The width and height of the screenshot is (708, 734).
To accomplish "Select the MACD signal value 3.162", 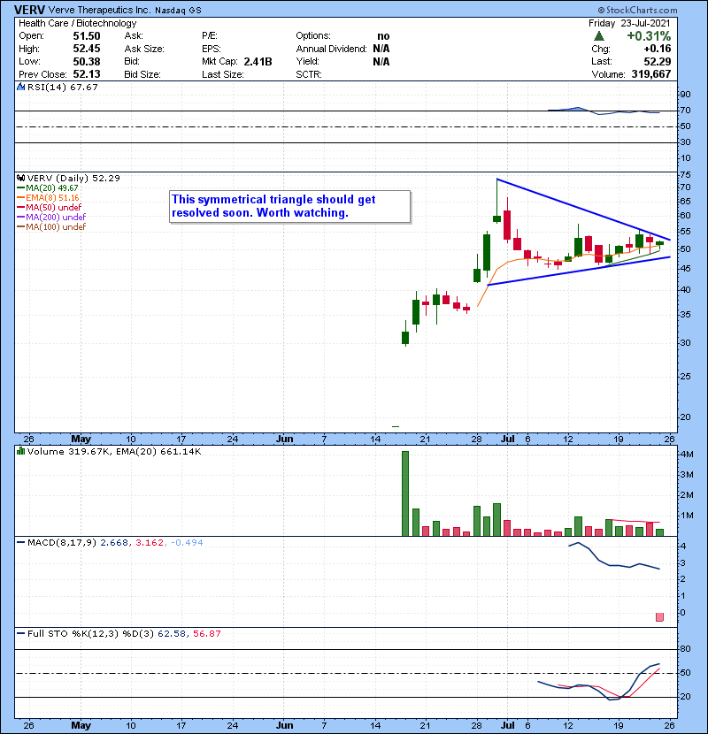I will [150, 543].
